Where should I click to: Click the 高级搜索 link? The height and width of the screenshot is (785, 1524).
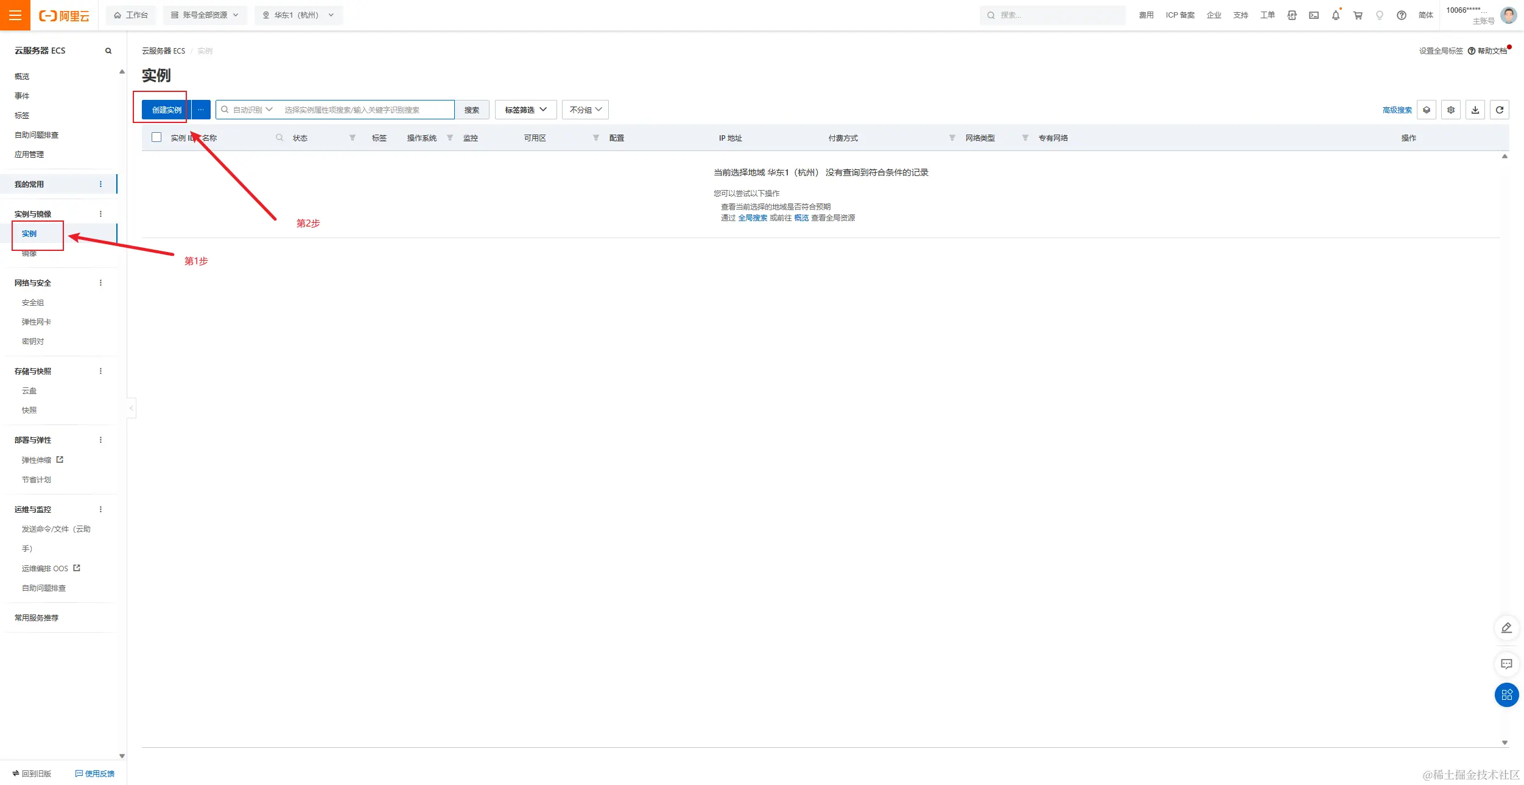pyautogui.click(x=1397, y=110)
